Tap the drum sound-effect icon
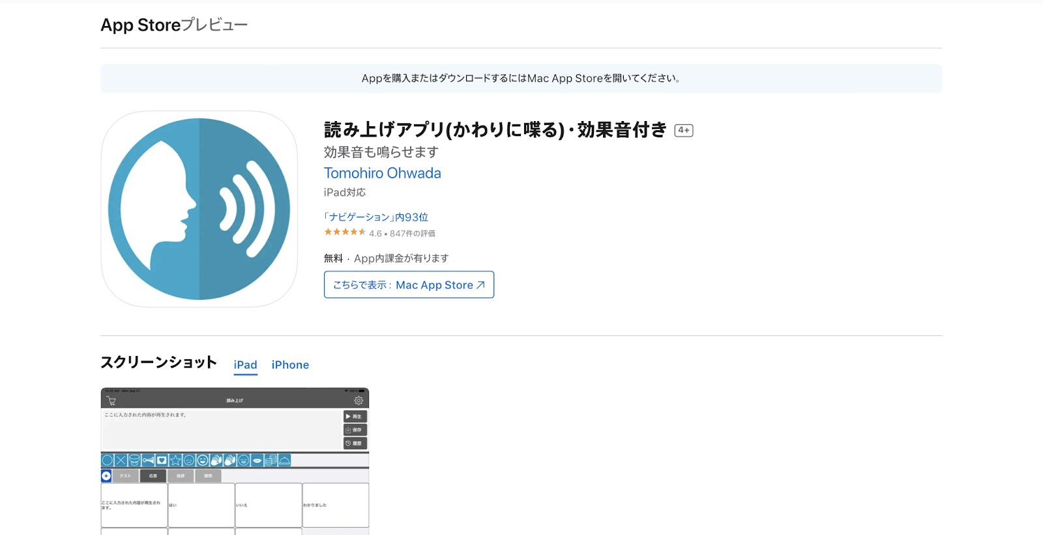The image size is (1043, 535). coord(135,460)
